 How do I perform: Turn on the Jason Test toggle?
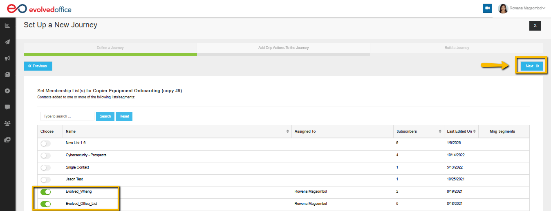click(46, 180)
